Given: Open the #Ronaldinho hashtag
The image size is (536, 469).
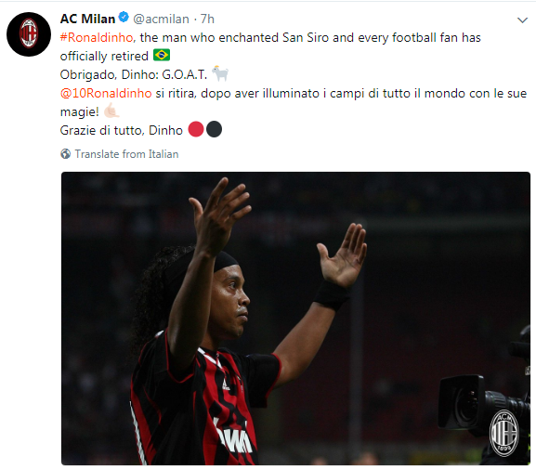Looking at the screenshot, I should click(97, 37).
